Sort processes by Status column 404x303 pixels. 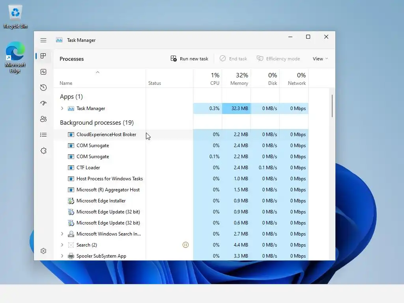(169, 79)
